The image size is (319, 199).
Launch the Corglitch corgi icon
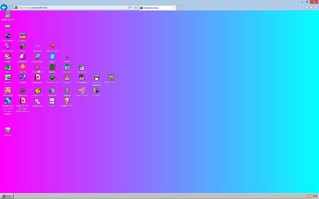click(67, 79)
